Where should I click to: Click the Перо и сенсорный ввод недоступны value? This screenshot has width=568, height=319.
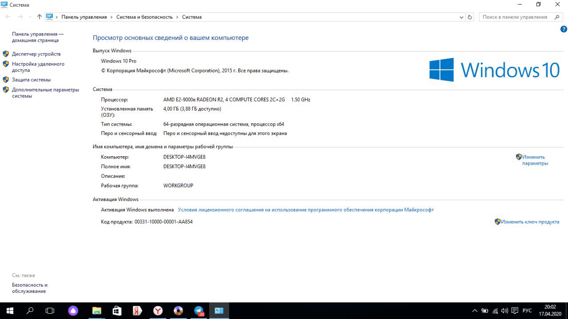[225, 133]
